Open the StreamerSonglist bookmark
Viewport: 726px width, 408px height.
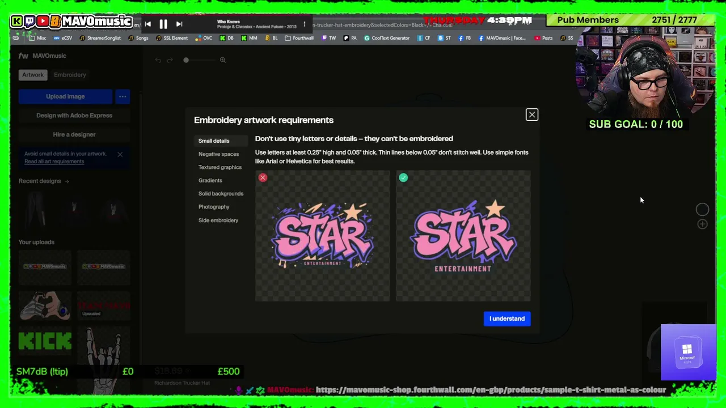tap(100, 39)
